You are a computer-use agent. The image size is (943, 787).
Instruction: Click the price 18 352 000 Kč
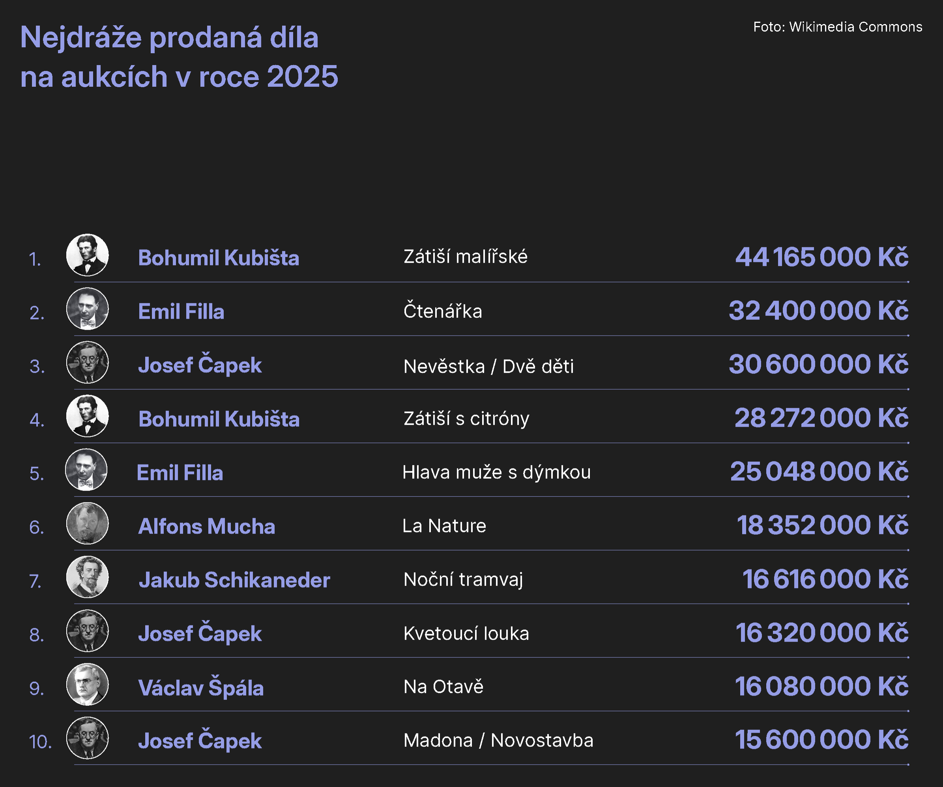tap(822, 525)
